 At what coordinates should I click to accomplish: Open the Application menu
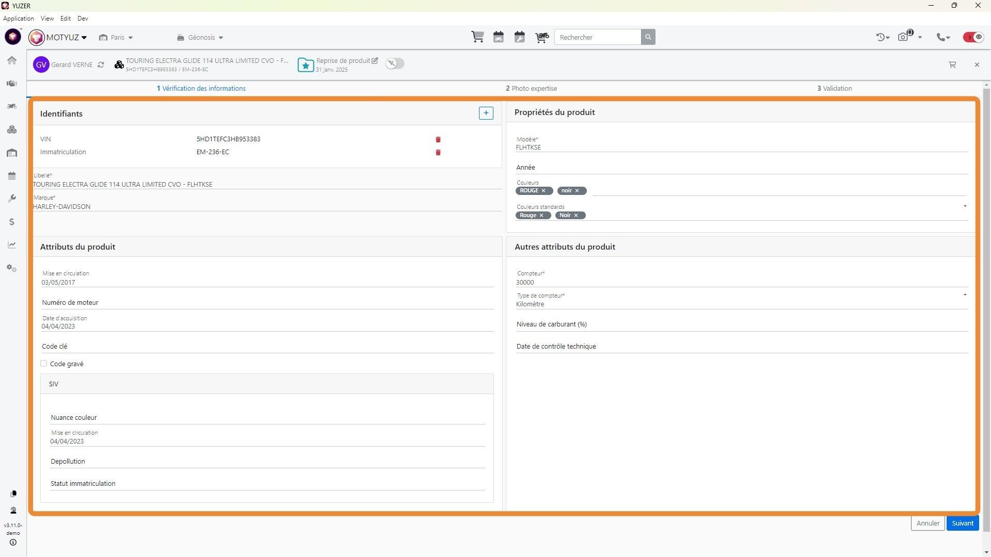click(x=19, y=19)
